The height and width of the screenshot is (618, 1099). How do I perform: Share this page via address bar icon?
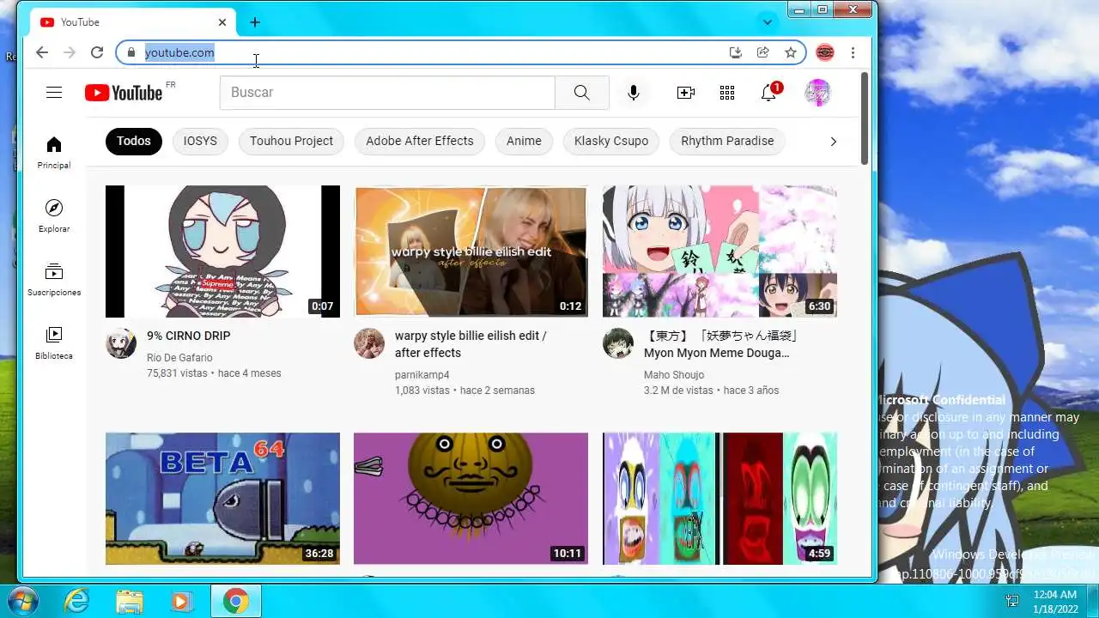(762, 52)
